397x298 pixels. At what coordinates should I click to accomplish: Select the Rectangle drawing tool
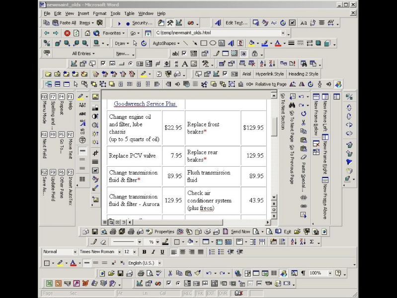point(204,43)
